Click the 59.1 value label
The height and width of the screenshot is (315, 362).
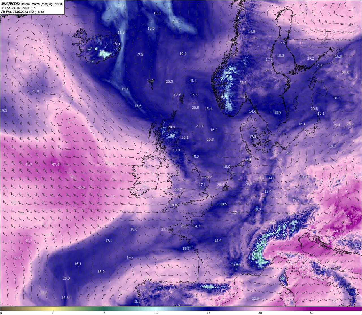pos(349,217)
